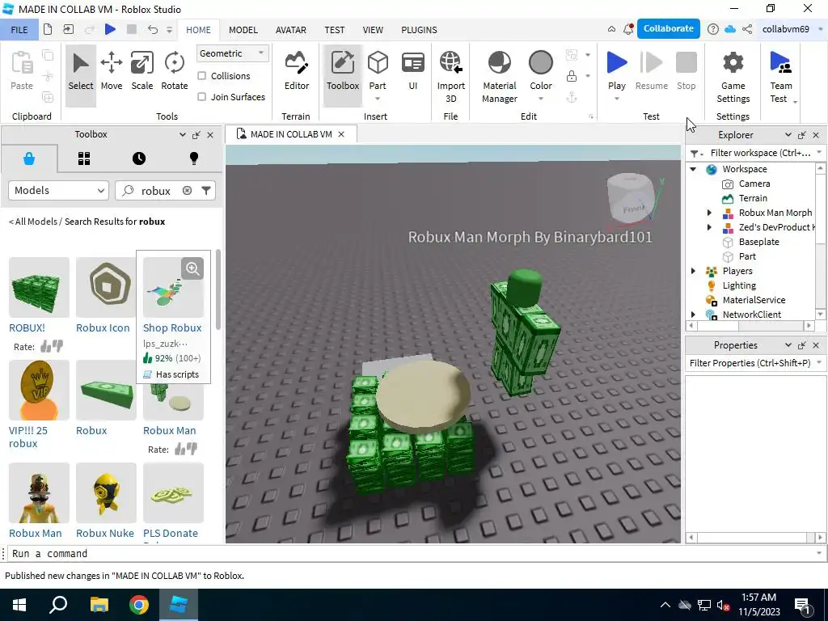Switch to the MODEL ribbon tab
Image resolution: width=828 pixels, height=621 pixels.
tap(243, 30)
